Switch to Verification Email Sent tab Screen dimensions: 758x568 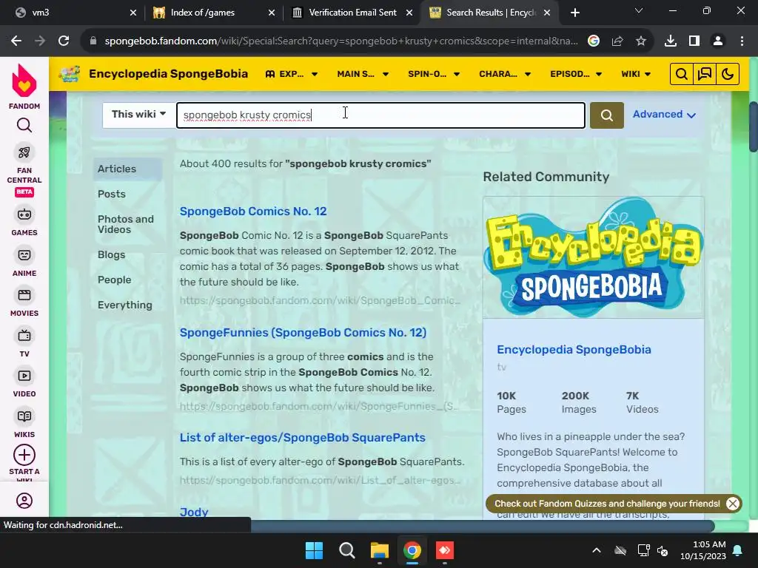tap(352, 13)
